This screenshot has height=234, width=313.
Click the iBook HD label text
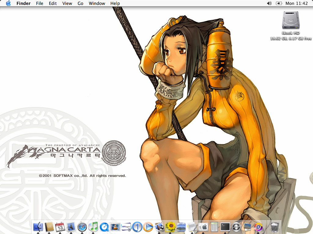coord(291,33)
